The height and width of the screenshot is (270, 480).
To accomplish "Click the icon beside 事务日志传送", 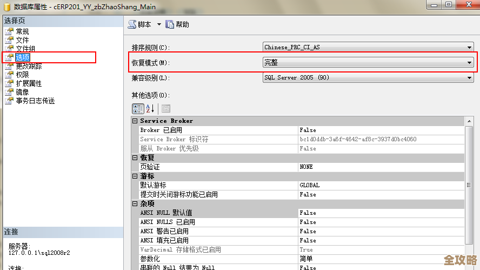I will coord(9,101).
